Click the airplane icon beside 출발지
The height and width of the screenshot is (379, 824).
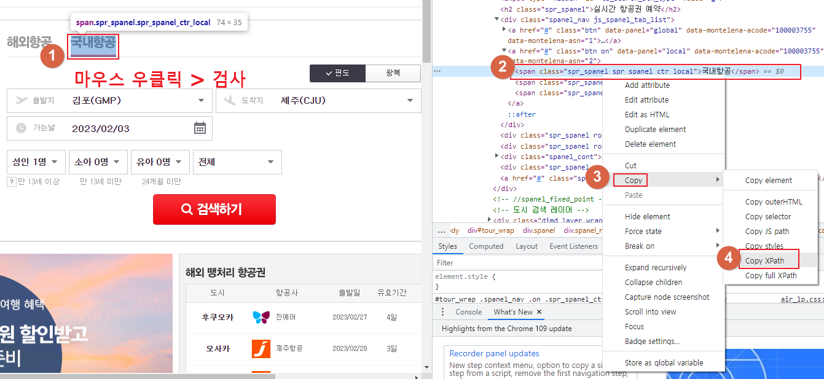[22, 100]
